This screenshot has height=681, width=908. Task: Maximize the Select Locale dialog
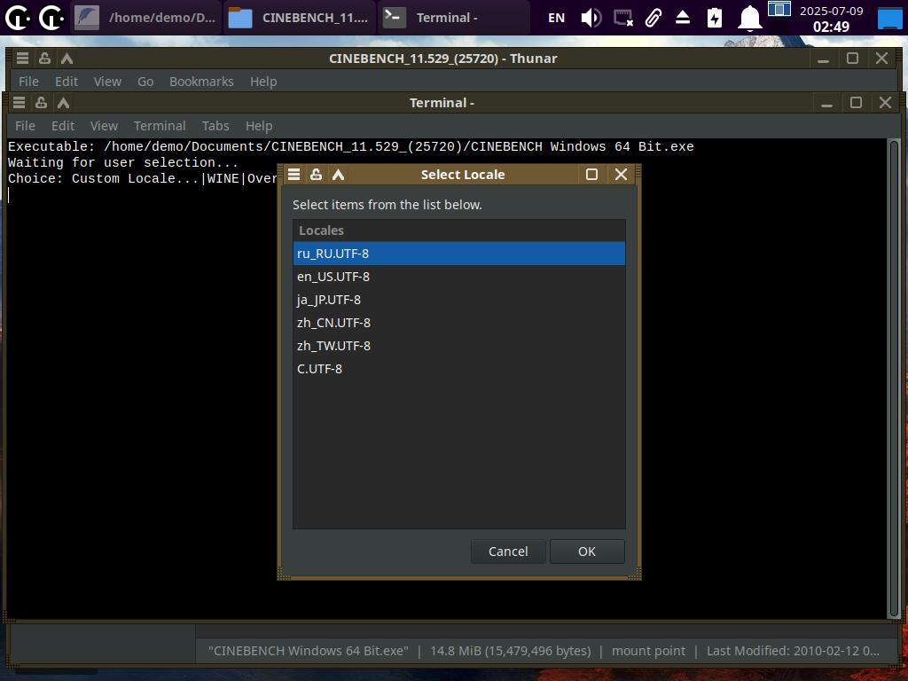(x=591, y=175)
